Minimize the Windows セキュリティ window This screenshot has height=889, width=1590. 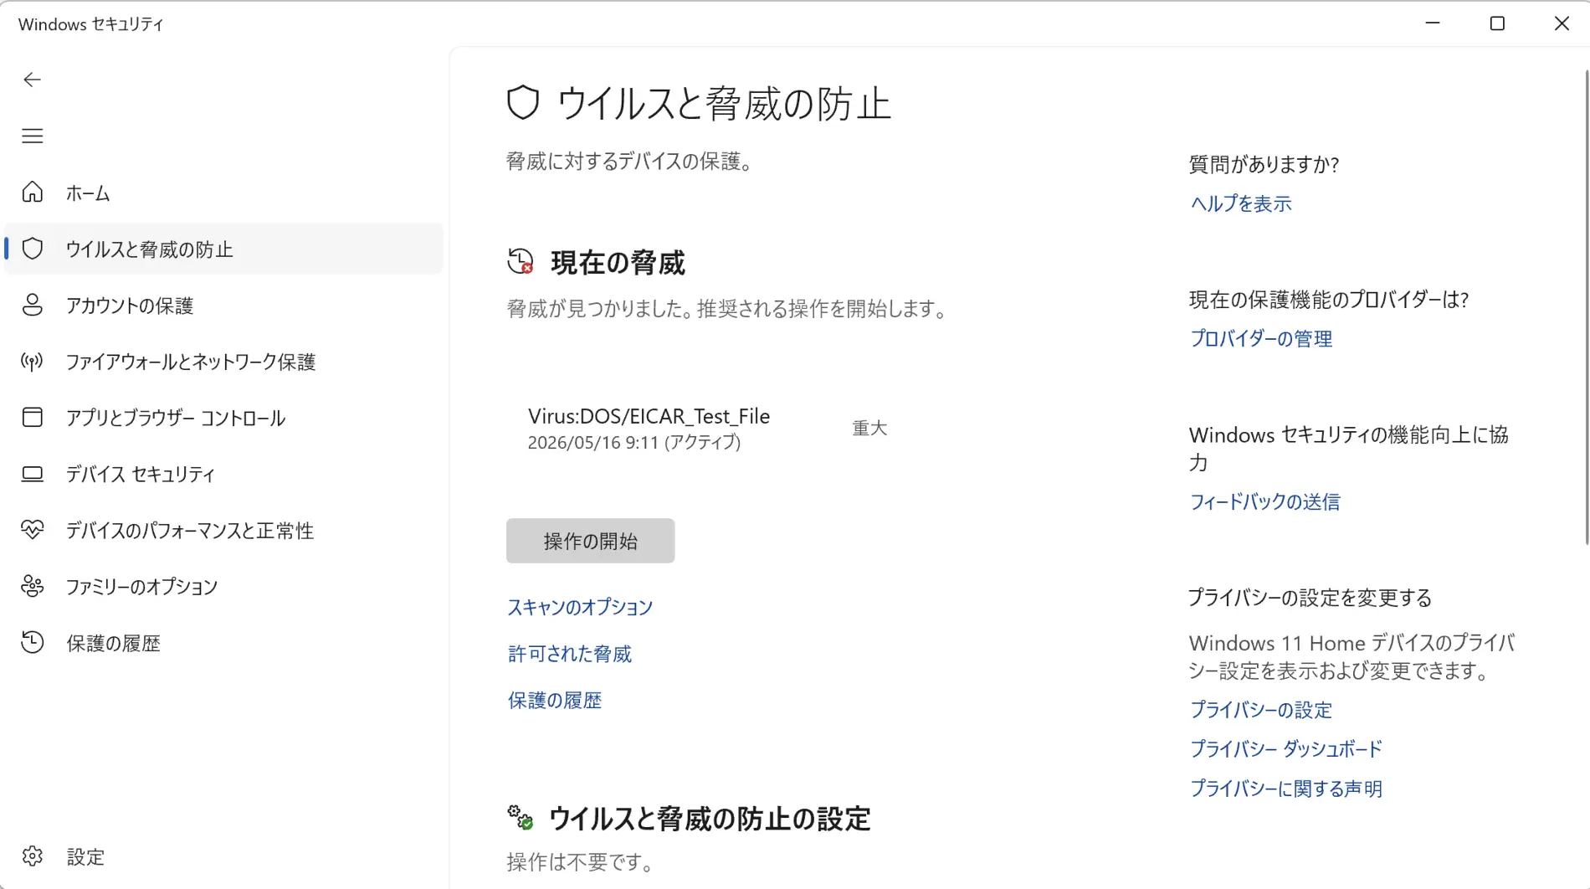tap(1433, 23)
